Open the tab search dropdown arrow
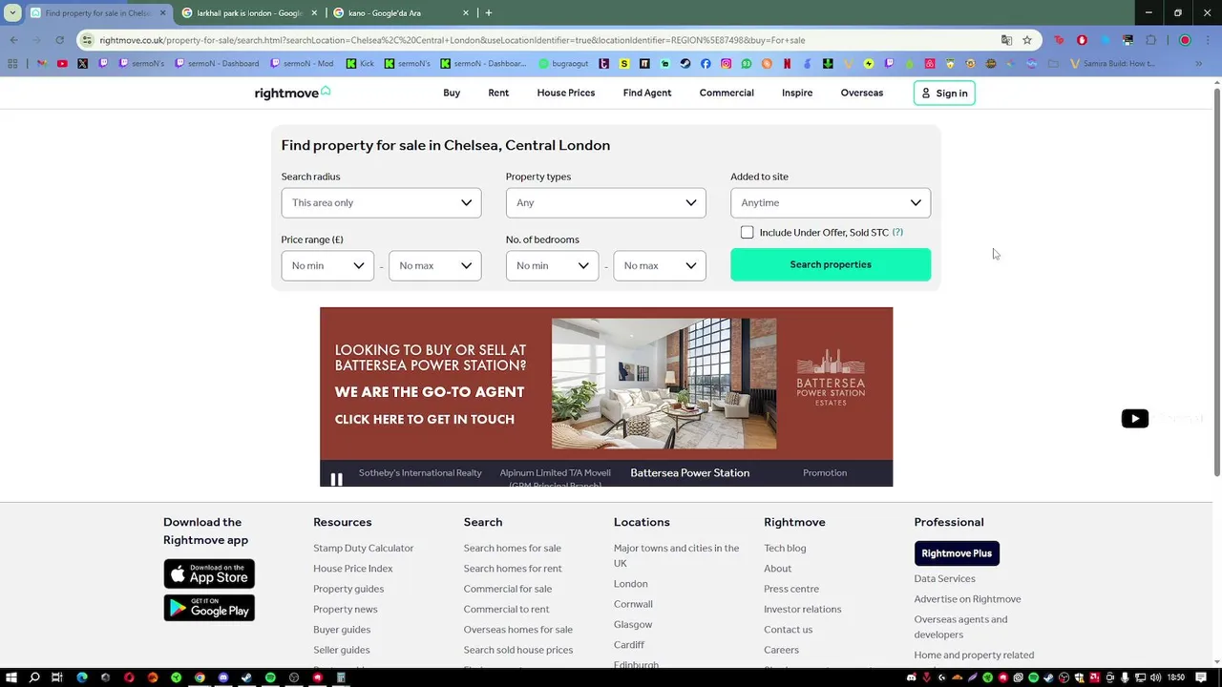The image size is (1222, 687). pyautogui.click(x=12, y=13)
